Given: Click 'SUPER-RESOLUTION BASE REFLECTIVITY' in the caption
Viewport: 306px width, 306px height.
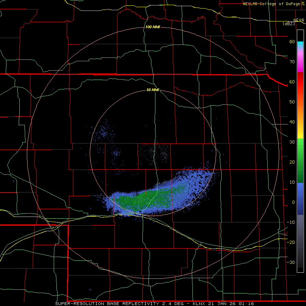Looking at the screenshot, I should point(107,304).
